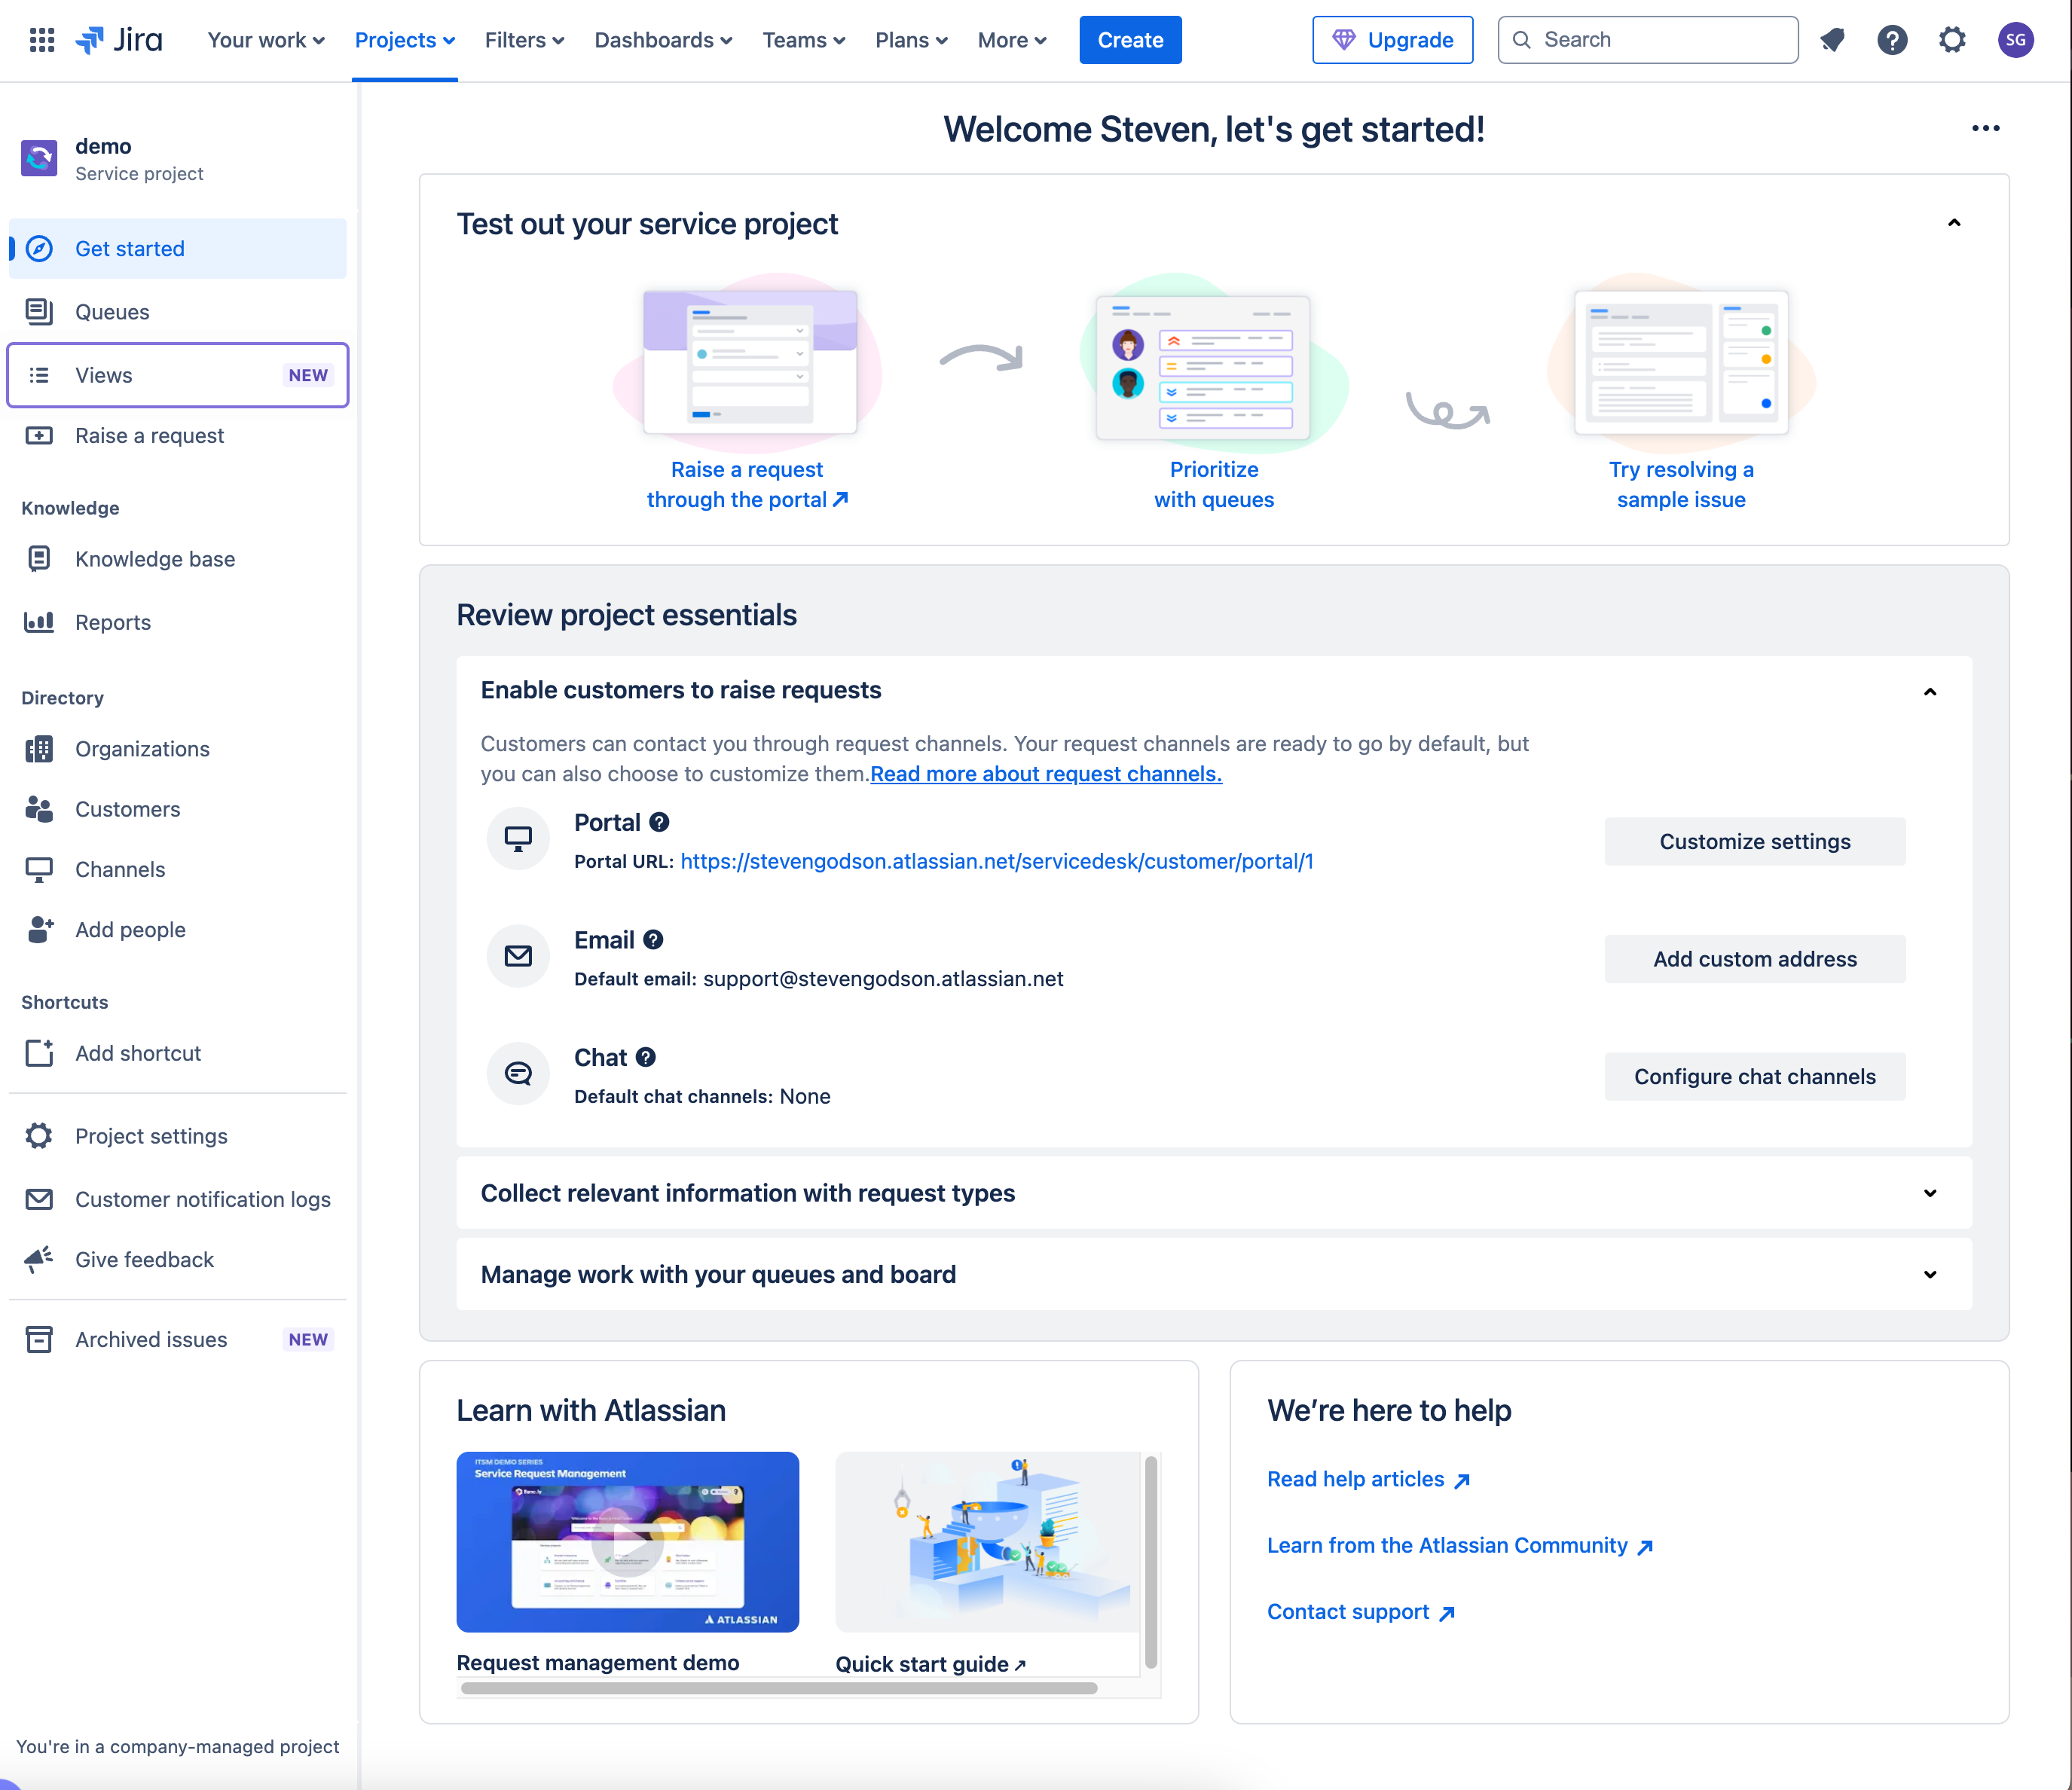The image size is (2072, 1790).
Task: Click the Reports chart icon
Action: 39,622
